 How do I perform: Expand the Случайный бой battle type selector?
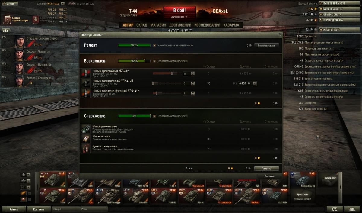pyautogui.click(x=179, y=17)
